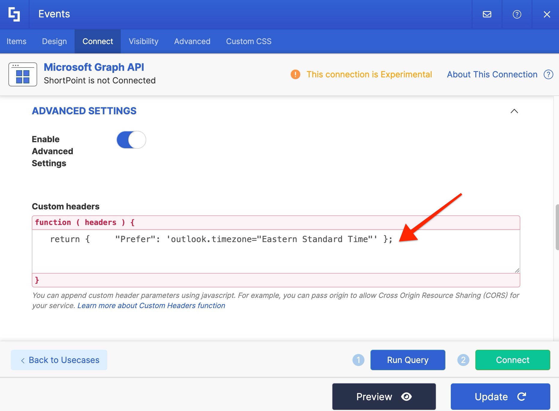This screenshot has height=411, width=559.
Task: Click the panel vertical scrollbar thumb
Action: pyautogui.click(x=557, y=227)
